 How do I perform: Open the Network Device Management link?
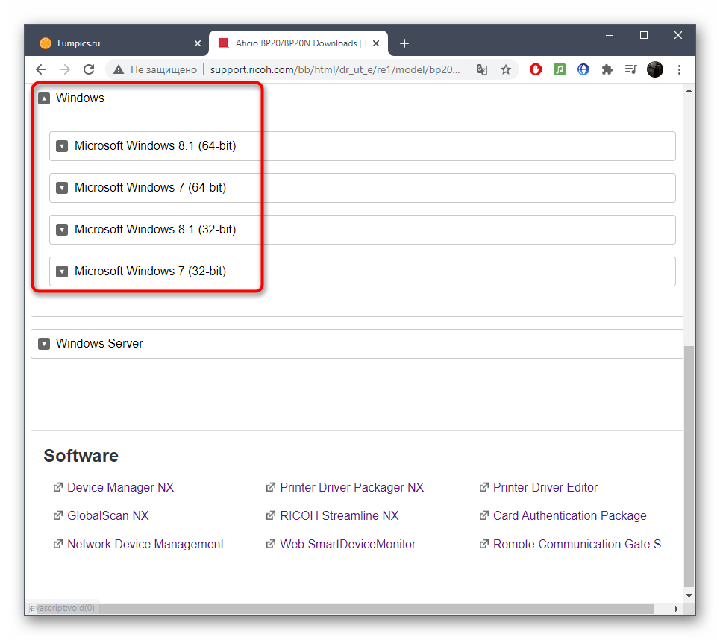coord(145,544)
